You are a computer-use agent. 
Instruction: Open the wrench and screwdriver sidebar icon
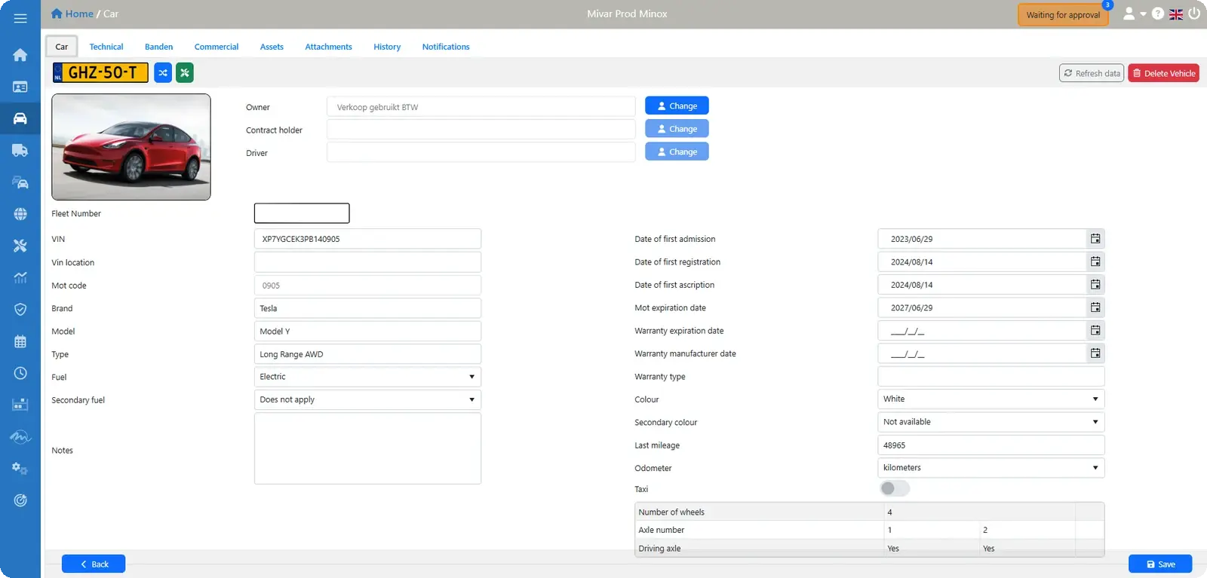pyautogui.click(x=20, y=246)
